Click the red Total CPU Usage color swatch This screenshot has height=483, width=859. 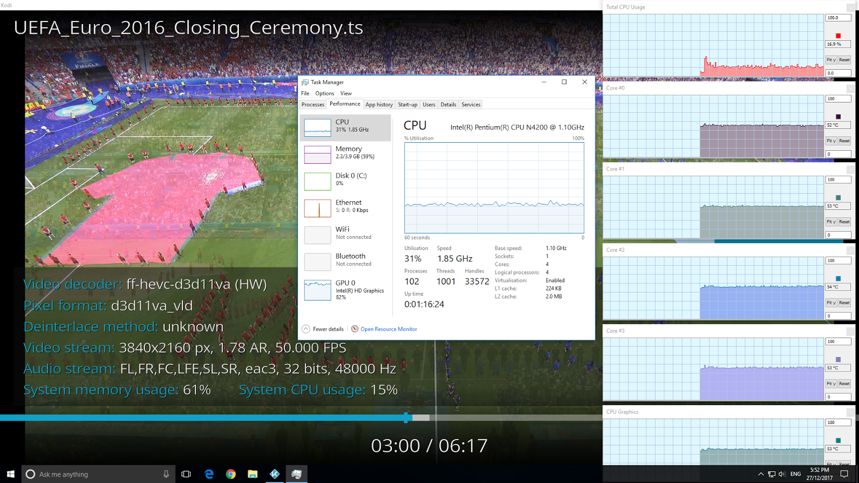(x=838, y=36)
